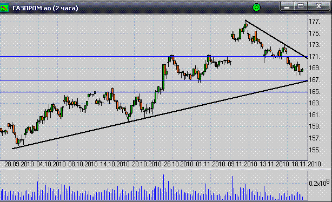This screenshot has height=202, width=332.
Task: Click price axis label 167
Action: 314,80
